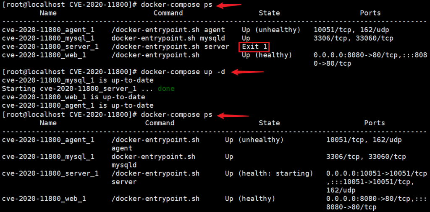Viewport: 430px width, 212px height.
Task: Click the second table's Ports header
Action: 374,123
